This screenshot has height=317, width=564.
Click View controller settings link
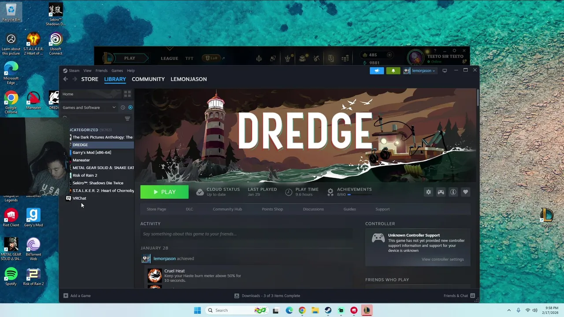[442, 259]
